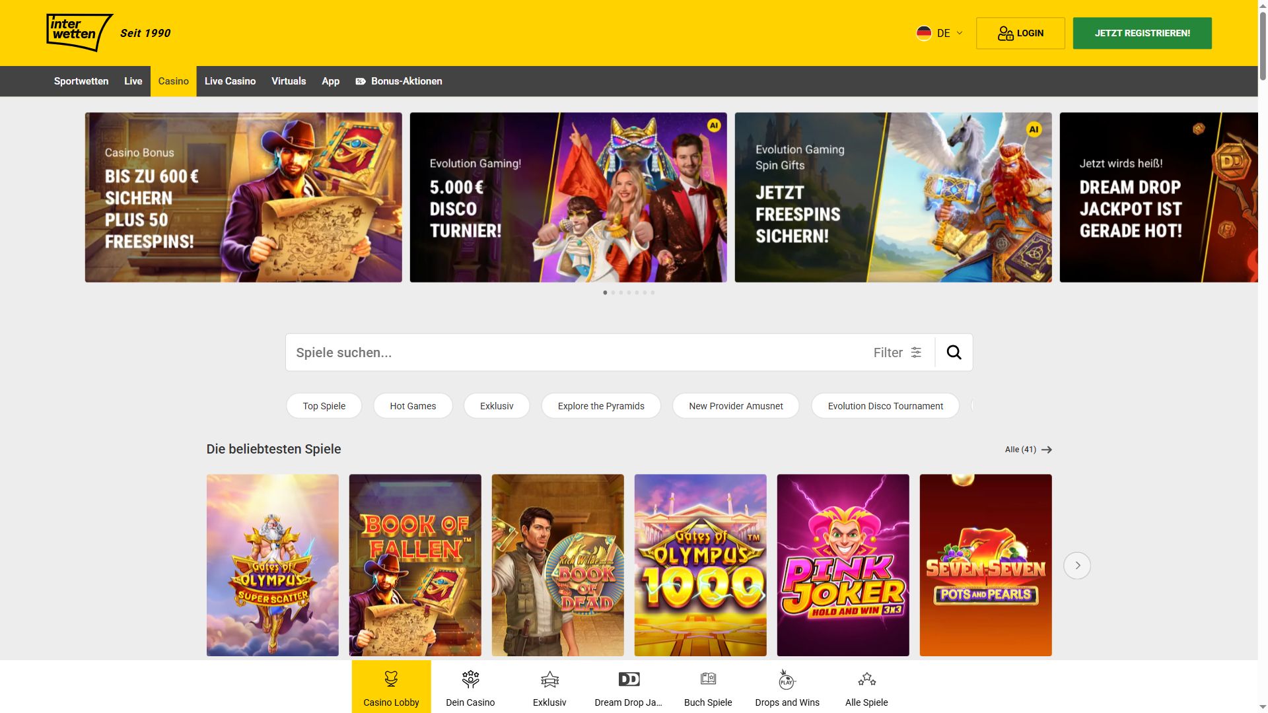
Task: Open the 5.000€ Disco Turnier banner
Action: [568, 197]
